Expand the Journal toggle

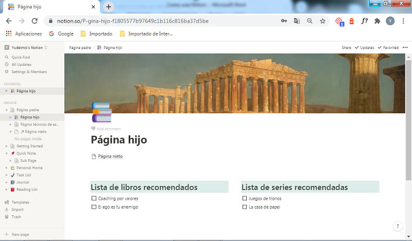[x=6, y=182]
